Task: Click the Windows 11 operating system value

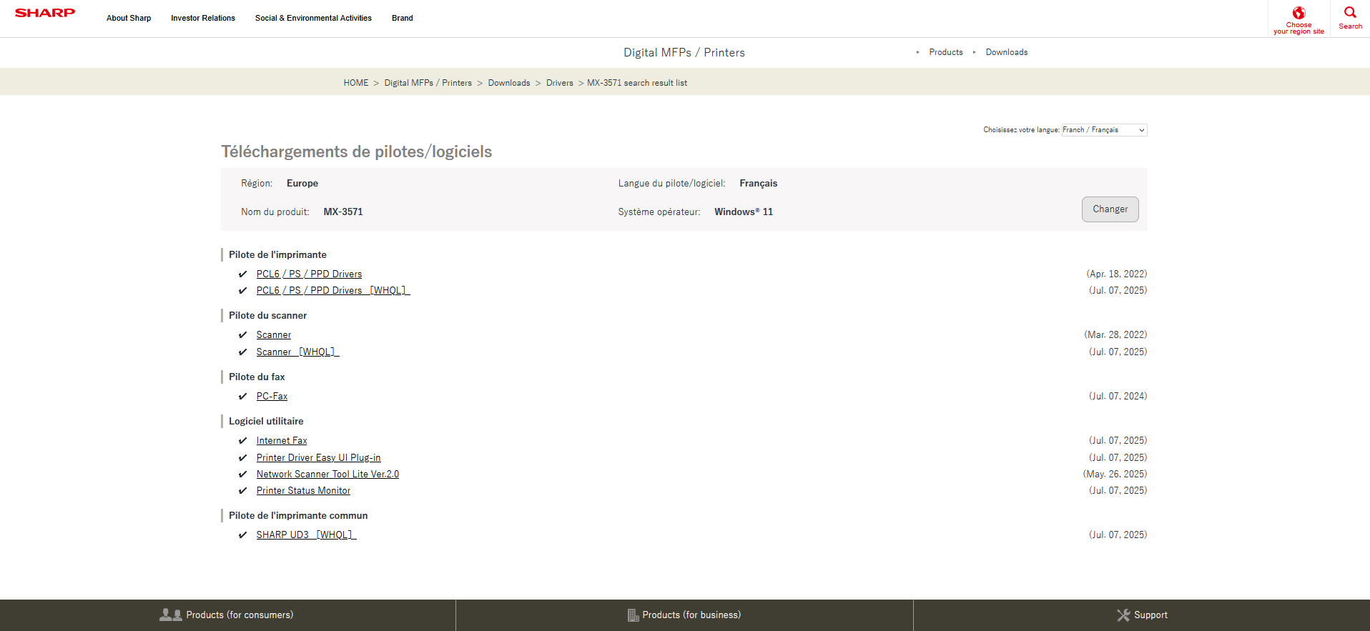Action: (744, 212)
